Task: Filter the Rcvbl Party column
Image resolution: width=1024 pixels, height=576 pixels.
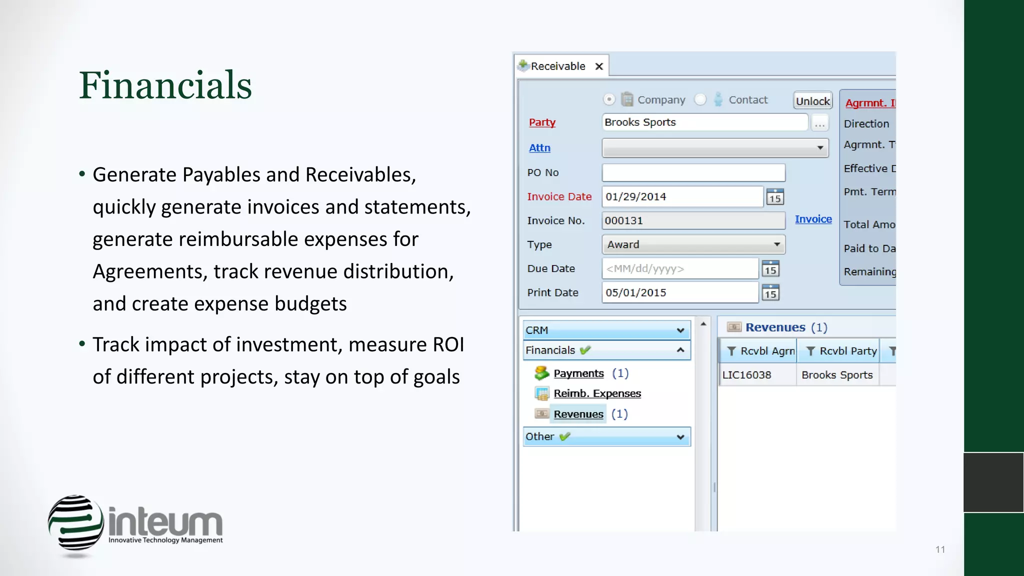Action: 810,351
